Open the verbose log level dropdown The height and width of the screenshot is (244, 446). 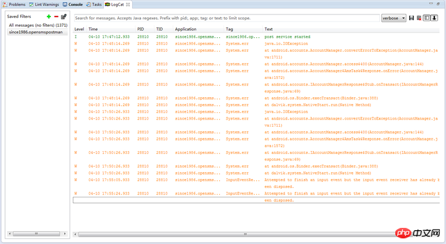click(x=394, y=18)
